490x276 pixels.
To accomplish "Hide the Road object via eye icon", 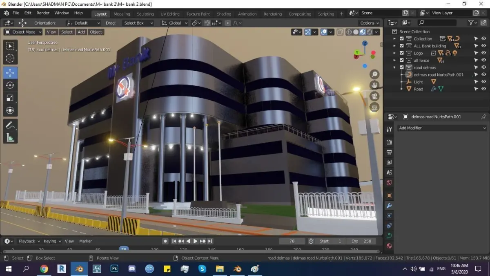I will 484,89.
